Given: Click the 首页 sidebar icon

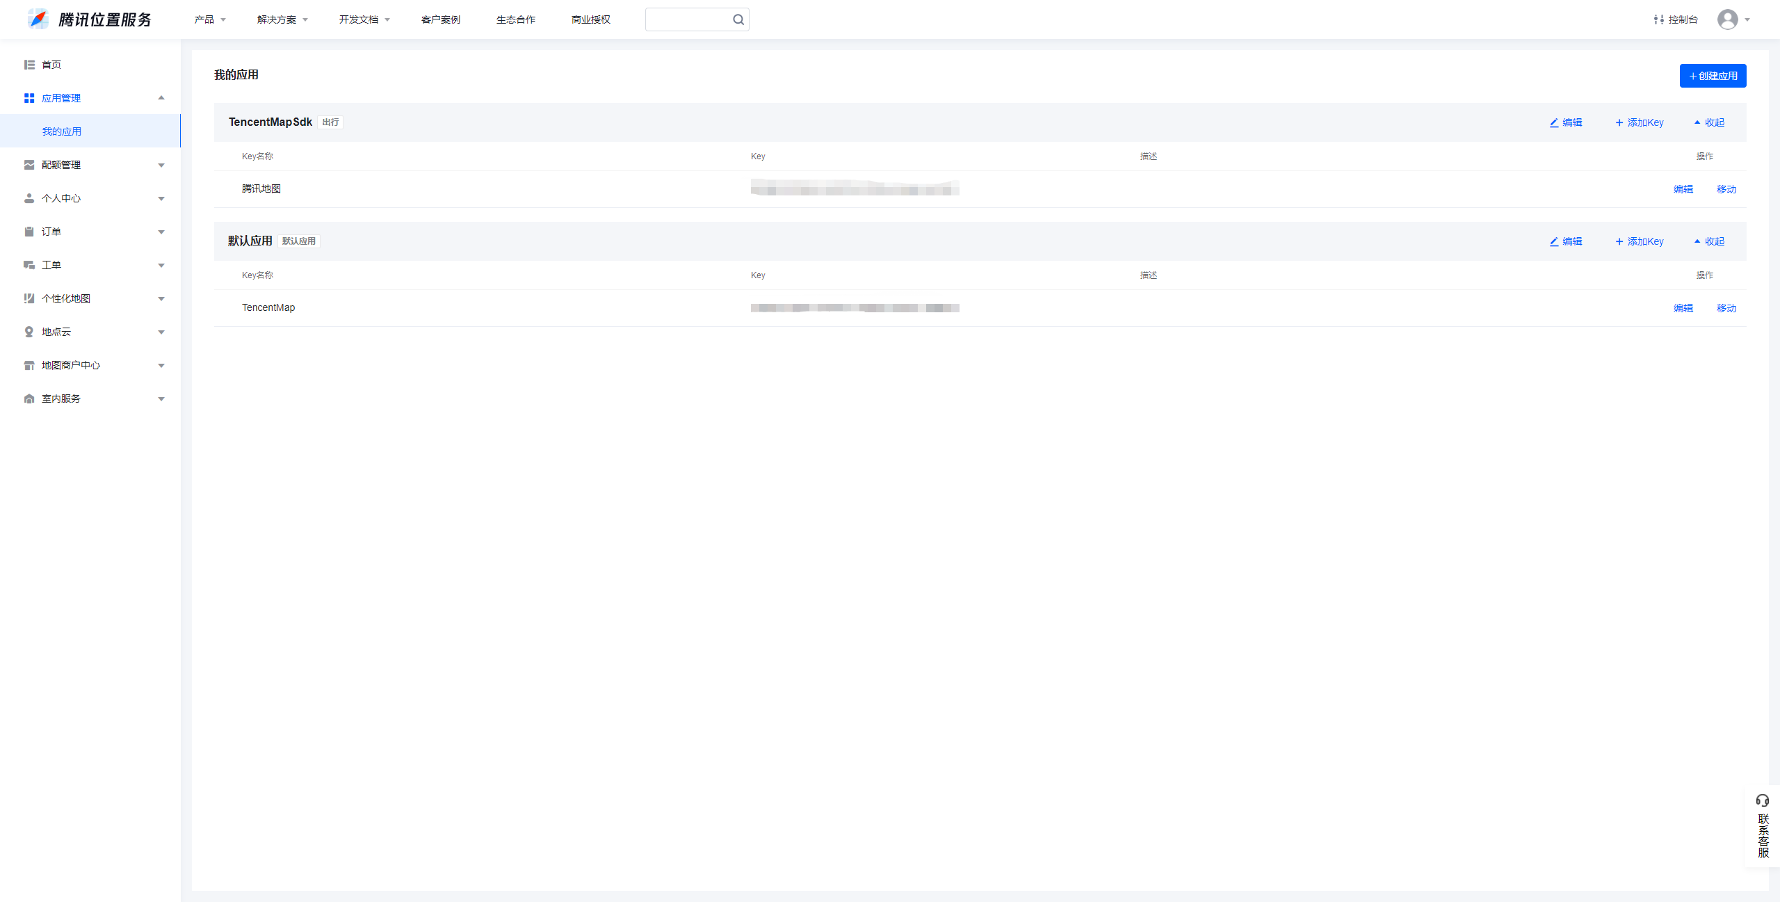Looking at the screenshot, I should [x=29, y=65].
